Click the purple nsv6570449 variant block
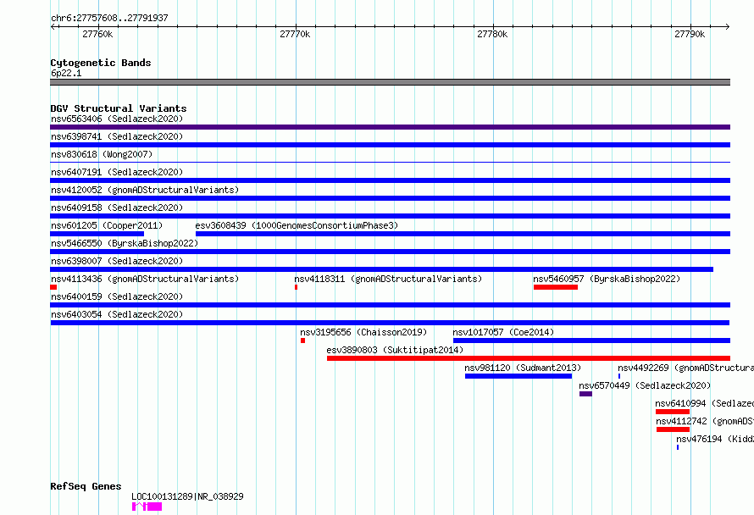The width and height of the screenshot is (754, 515). coord(585,394)
